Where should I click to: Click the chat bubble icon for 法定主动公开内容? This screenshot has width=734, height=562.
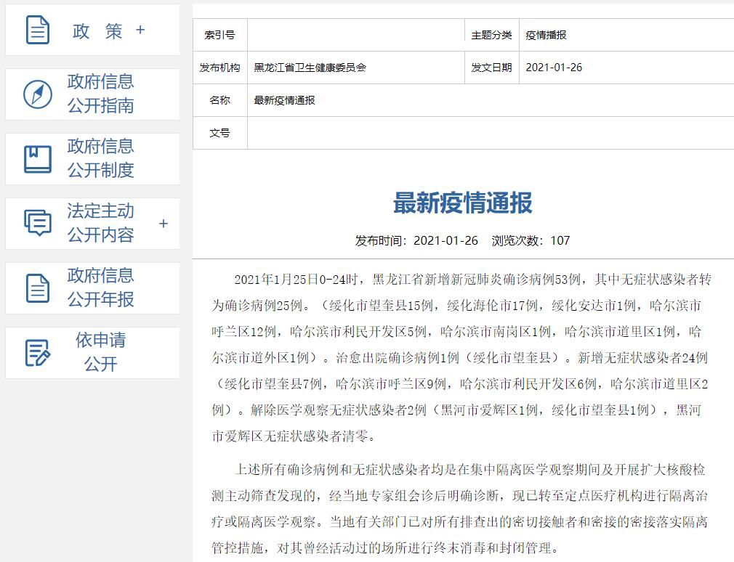(38, 223)
